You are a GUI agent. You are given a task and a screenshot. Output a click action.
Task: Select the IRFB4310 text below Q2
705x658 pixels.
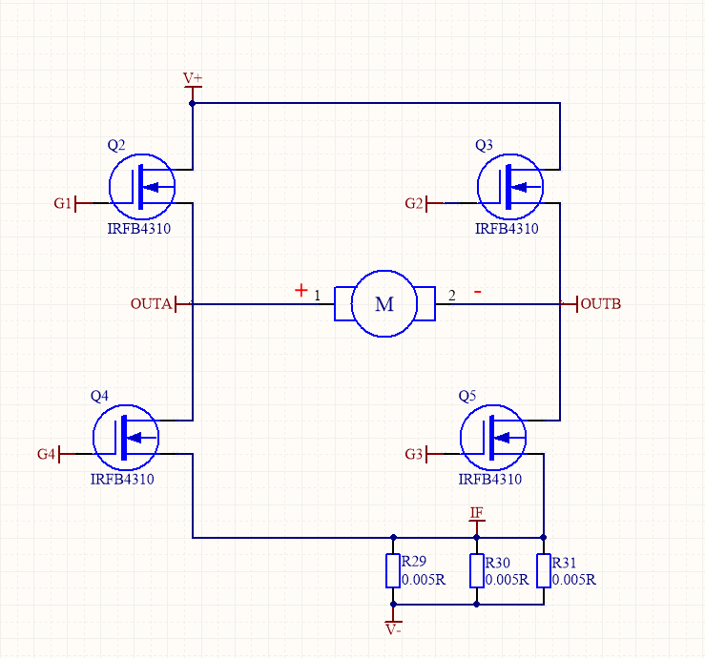(139, 229)
